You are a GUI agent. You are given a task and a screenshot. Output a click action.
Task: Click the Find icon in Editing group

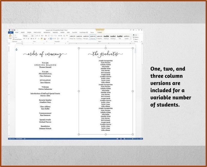[x=136, y=35]
